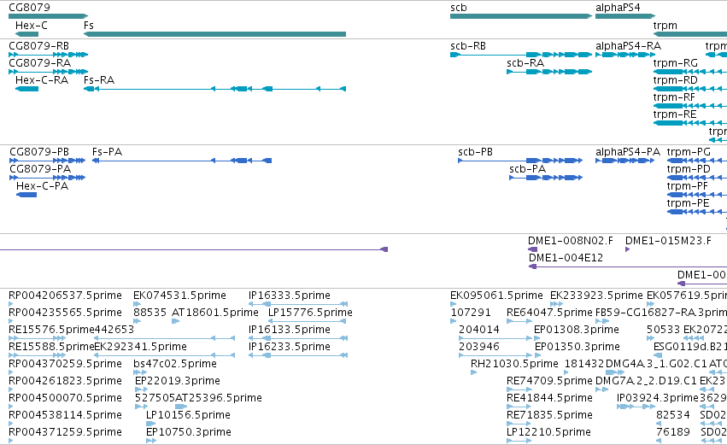The width and height of the screenshot is (727, 445).
Task: Select the trpm-PD protein label
Action: pos(689,169)
